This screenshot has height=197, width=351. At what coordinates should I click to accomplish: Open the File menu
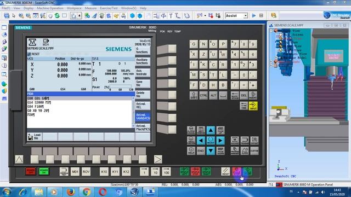(x=5, y=8)
